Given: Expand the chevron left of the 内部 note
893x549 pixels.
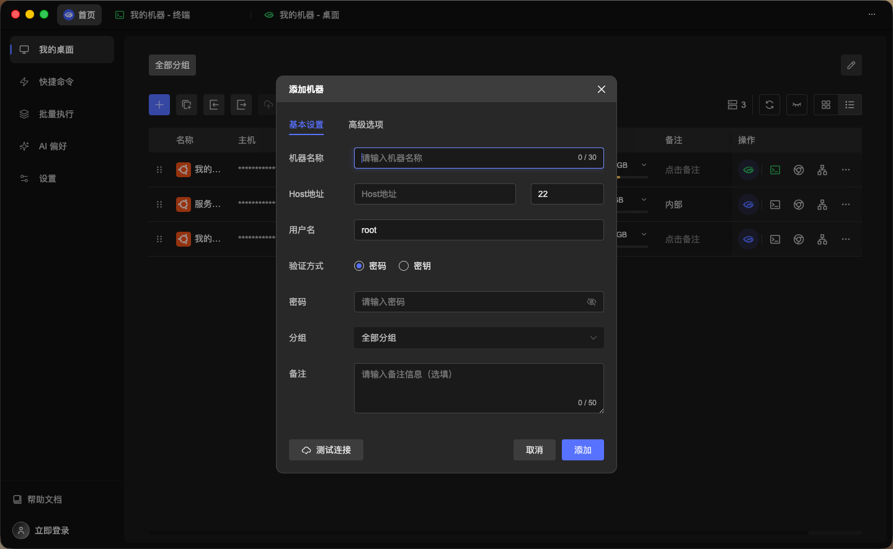Looking at the screenshot, I should pyautogui.click(x=644, y=200).
